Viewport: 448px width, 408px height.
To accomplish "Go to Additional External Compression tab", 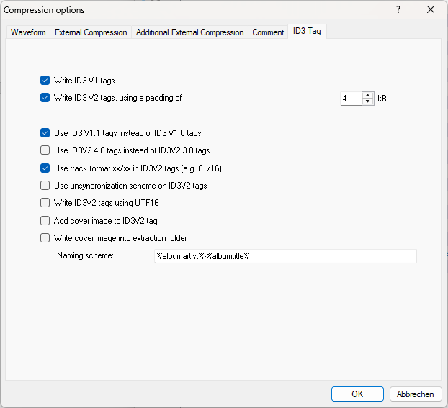I will [189, 32].
